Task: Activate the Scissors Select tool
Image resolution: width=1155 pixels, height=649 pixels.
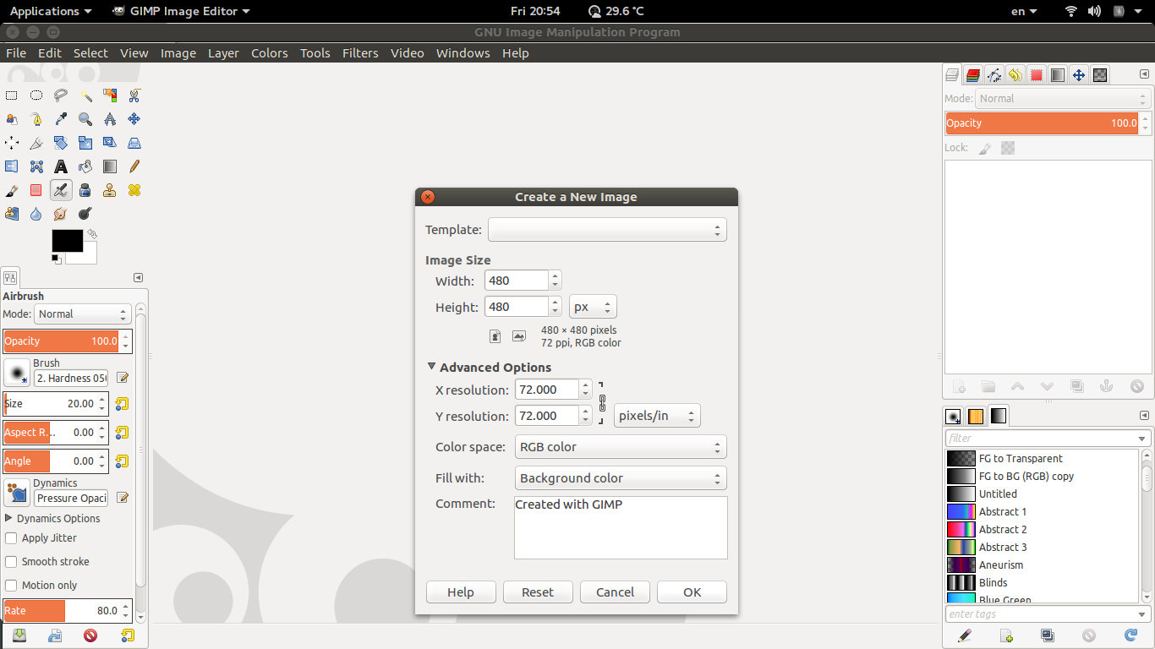Action: [134, 95]
